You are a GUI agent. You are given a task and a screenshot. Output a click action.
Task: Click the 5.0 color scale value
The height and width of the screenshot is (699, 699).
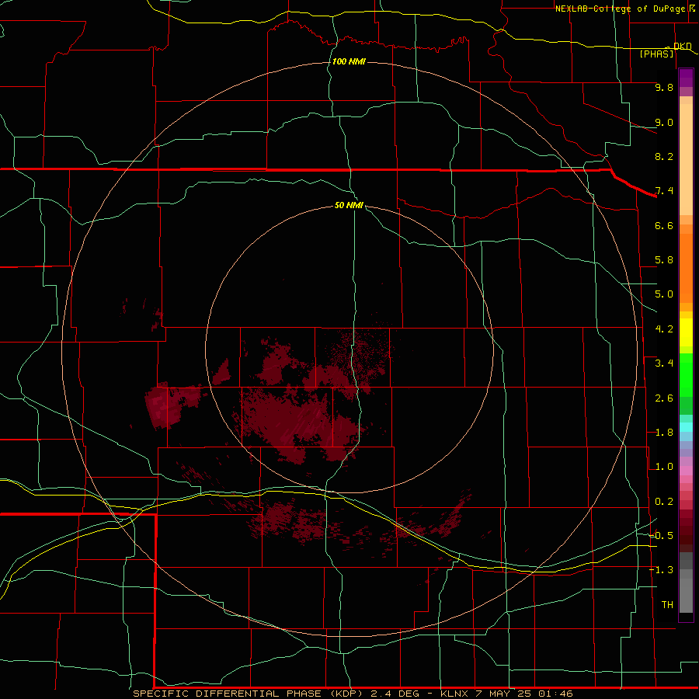[664, 294]
